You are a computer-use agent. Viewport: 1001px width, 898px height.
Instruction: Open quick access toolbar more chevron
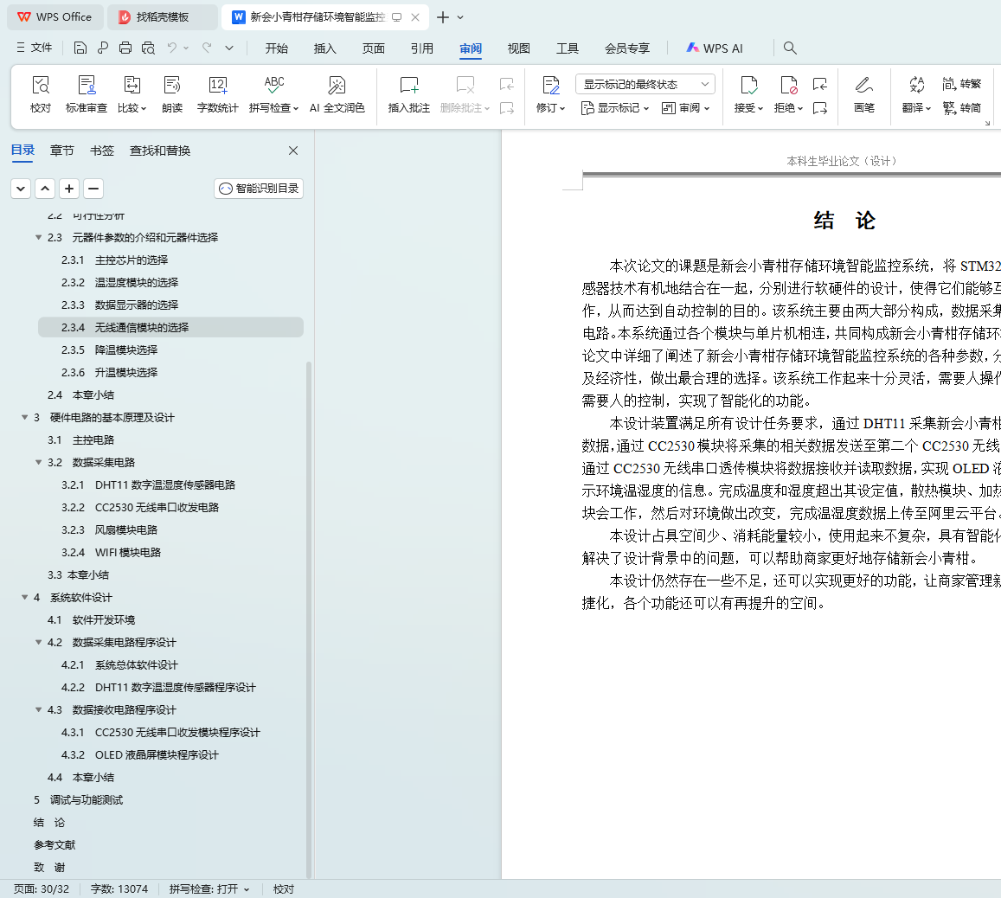229,48
